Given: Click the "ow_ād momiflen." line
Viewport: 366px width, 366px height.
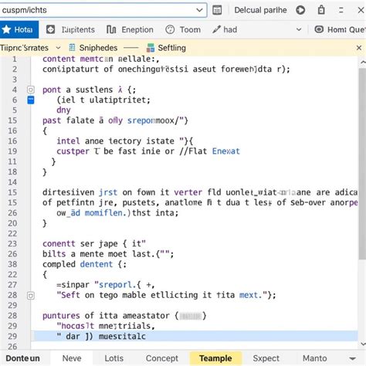Looking at the screenshot, I should tap(117, 213).
